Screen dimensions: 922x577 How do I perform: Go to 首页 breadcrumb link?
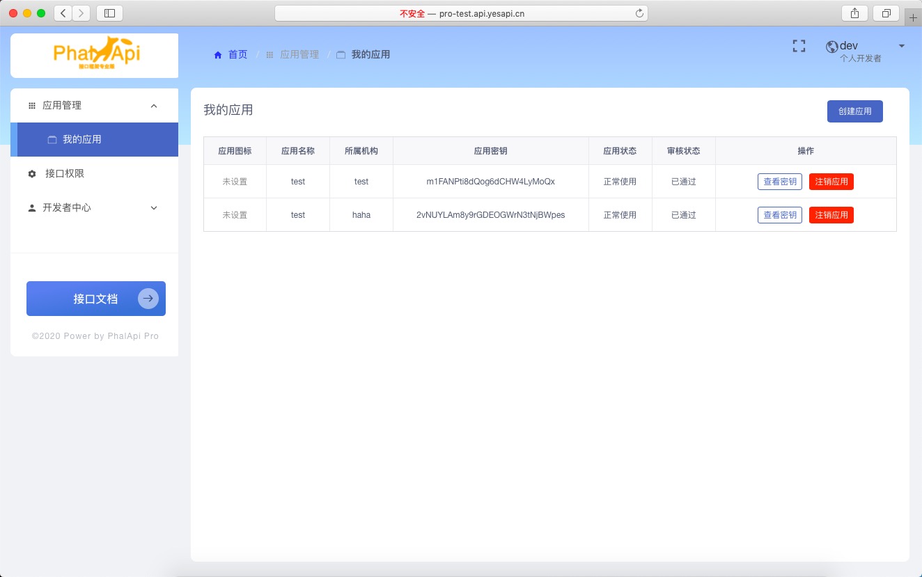pos(237,54)
